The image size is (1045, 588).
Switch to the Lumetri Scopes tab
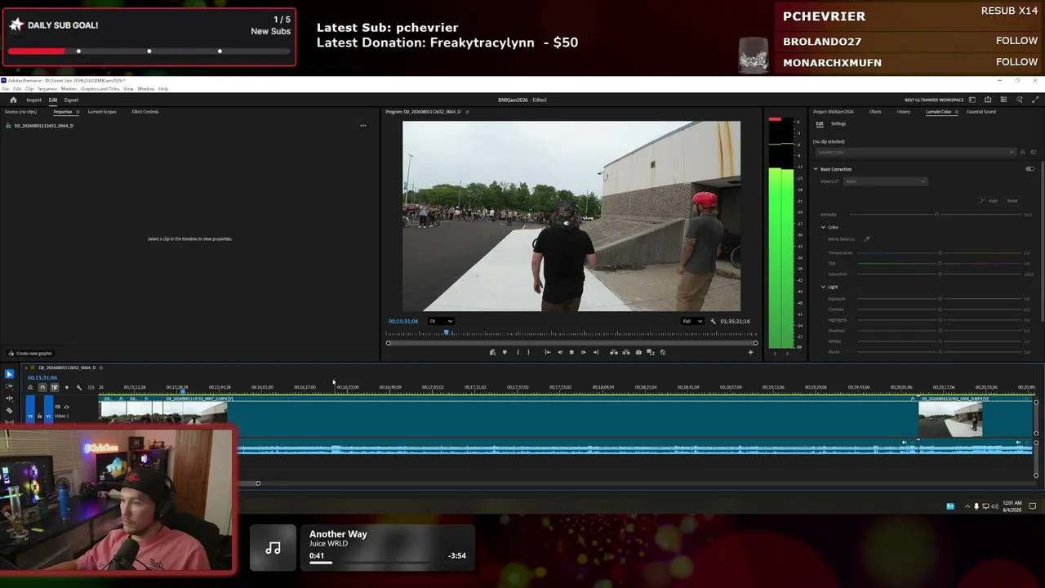(x=102, y=112)
